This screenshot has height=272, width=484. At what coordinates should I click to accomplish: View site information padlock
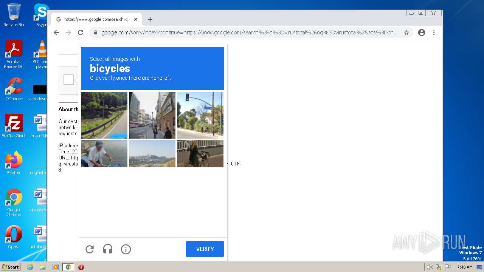[96, 32]
